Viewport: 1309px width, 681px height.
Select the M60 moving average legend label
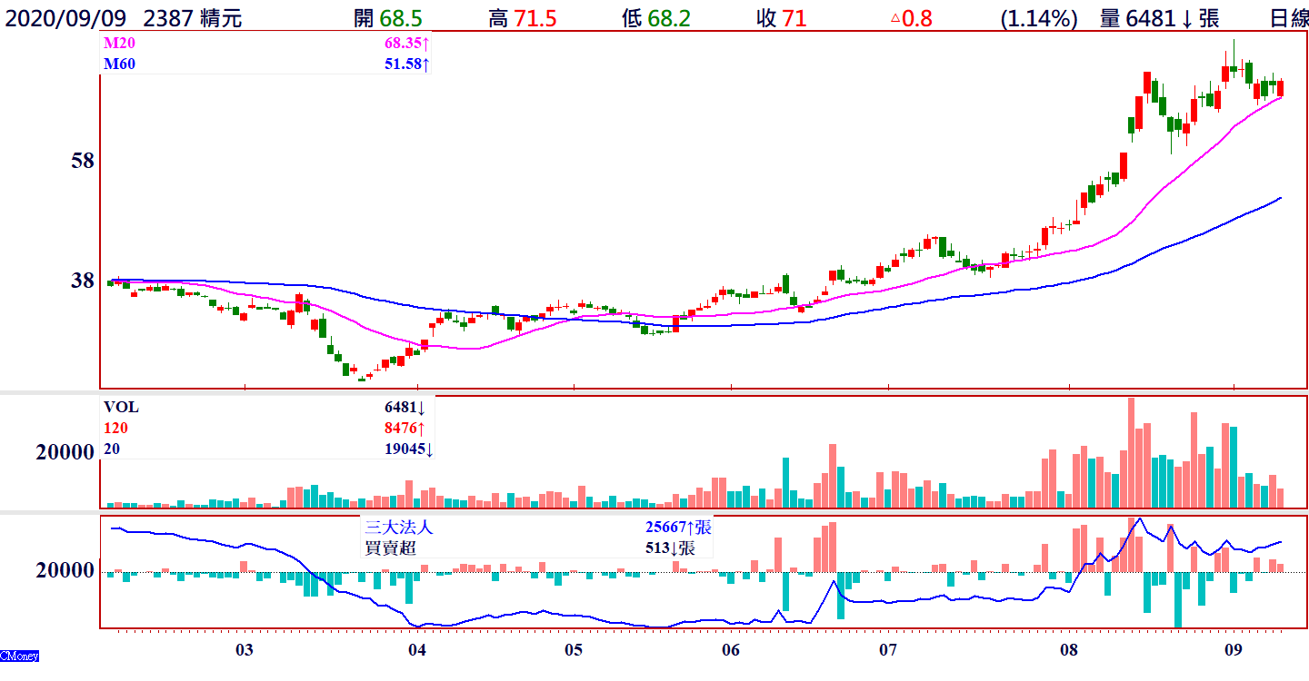117,64
